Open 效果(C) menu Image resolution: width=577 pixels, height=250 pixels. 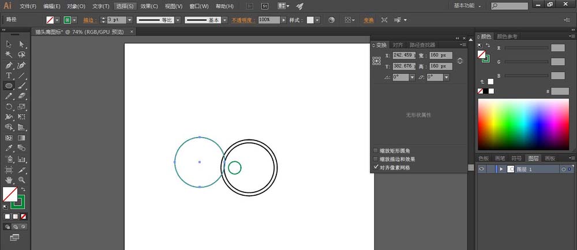[x=149, y=6]
